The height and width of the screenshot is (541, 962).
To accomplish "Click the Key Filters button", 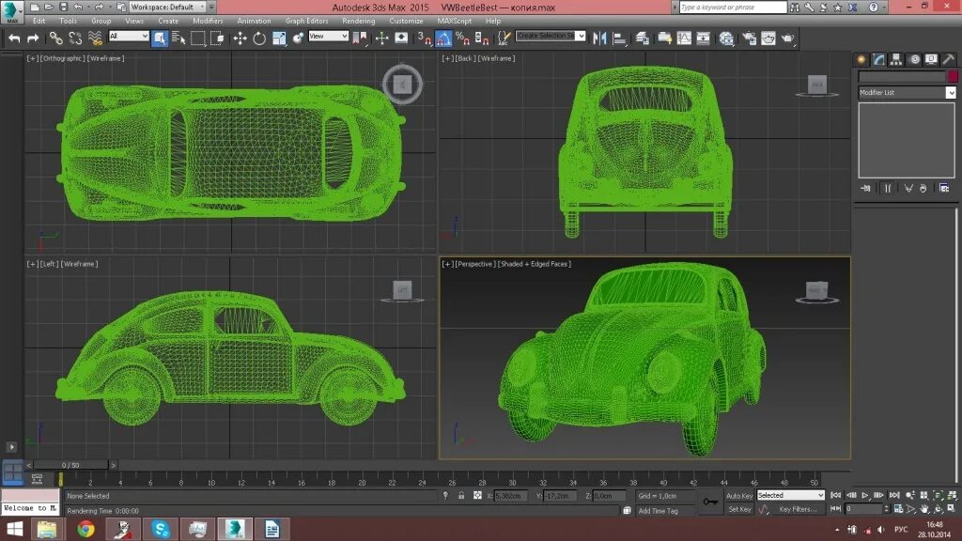I will 798,509.
